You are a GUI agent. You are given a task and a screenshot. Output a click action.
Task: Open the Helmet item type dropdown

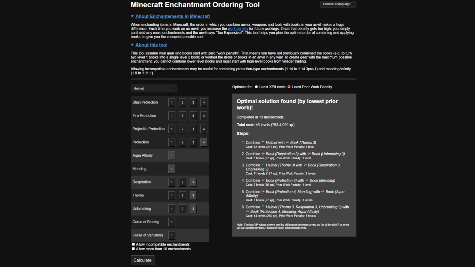(154, 88)
